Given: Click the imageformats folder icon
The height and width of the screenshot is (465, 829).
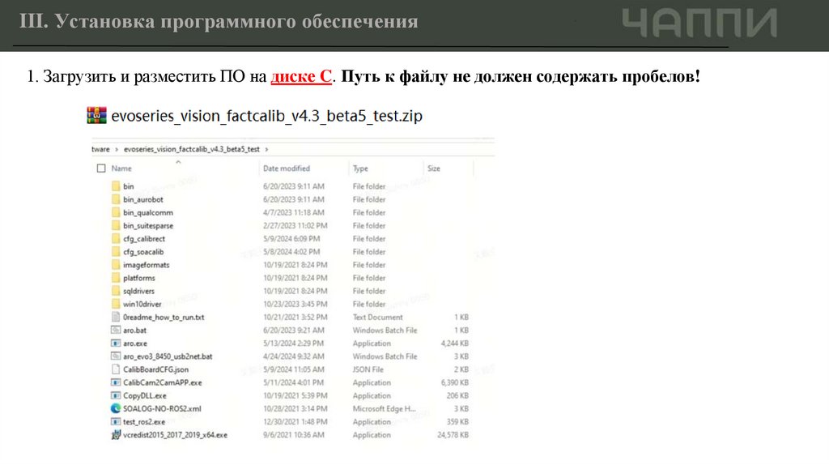Looking at the screenshot, I should coord(116,265).
